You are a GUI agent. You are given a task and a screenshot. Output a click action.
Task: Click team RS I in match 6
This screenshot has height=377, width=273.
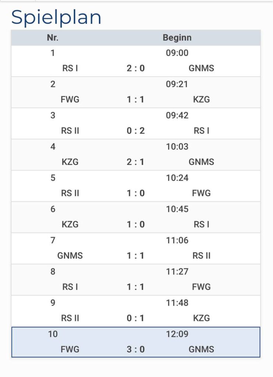(x=201, y=225)
